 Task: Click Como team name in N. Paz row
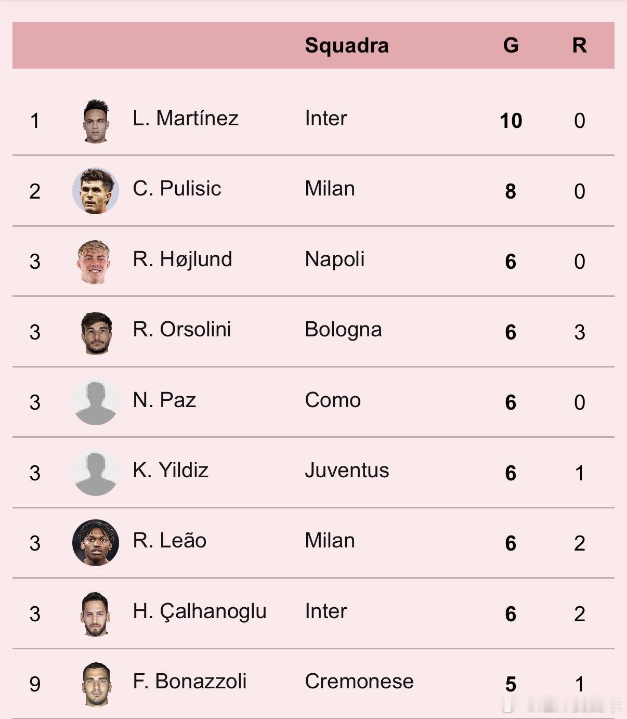(333, 400)
